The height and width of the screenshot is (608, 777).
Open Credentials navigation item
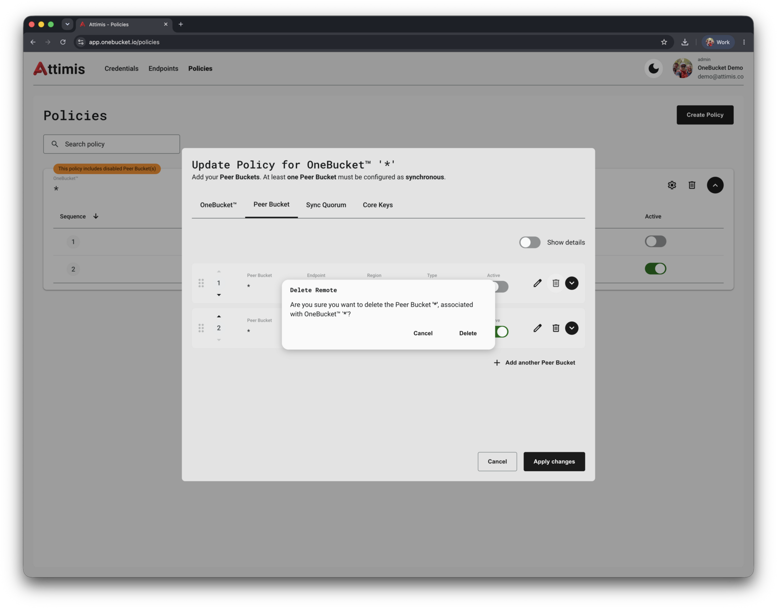click(x=121, y=68)
